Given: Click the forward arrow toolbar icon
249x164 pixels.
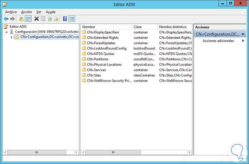Looking at the screenshot, I should (x=12, y=19).
